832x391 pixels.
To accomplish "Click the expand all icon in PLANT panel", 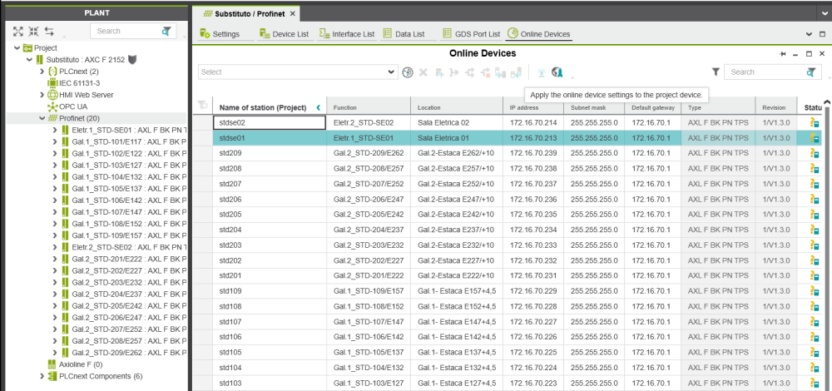I will [x=18, y=31].
